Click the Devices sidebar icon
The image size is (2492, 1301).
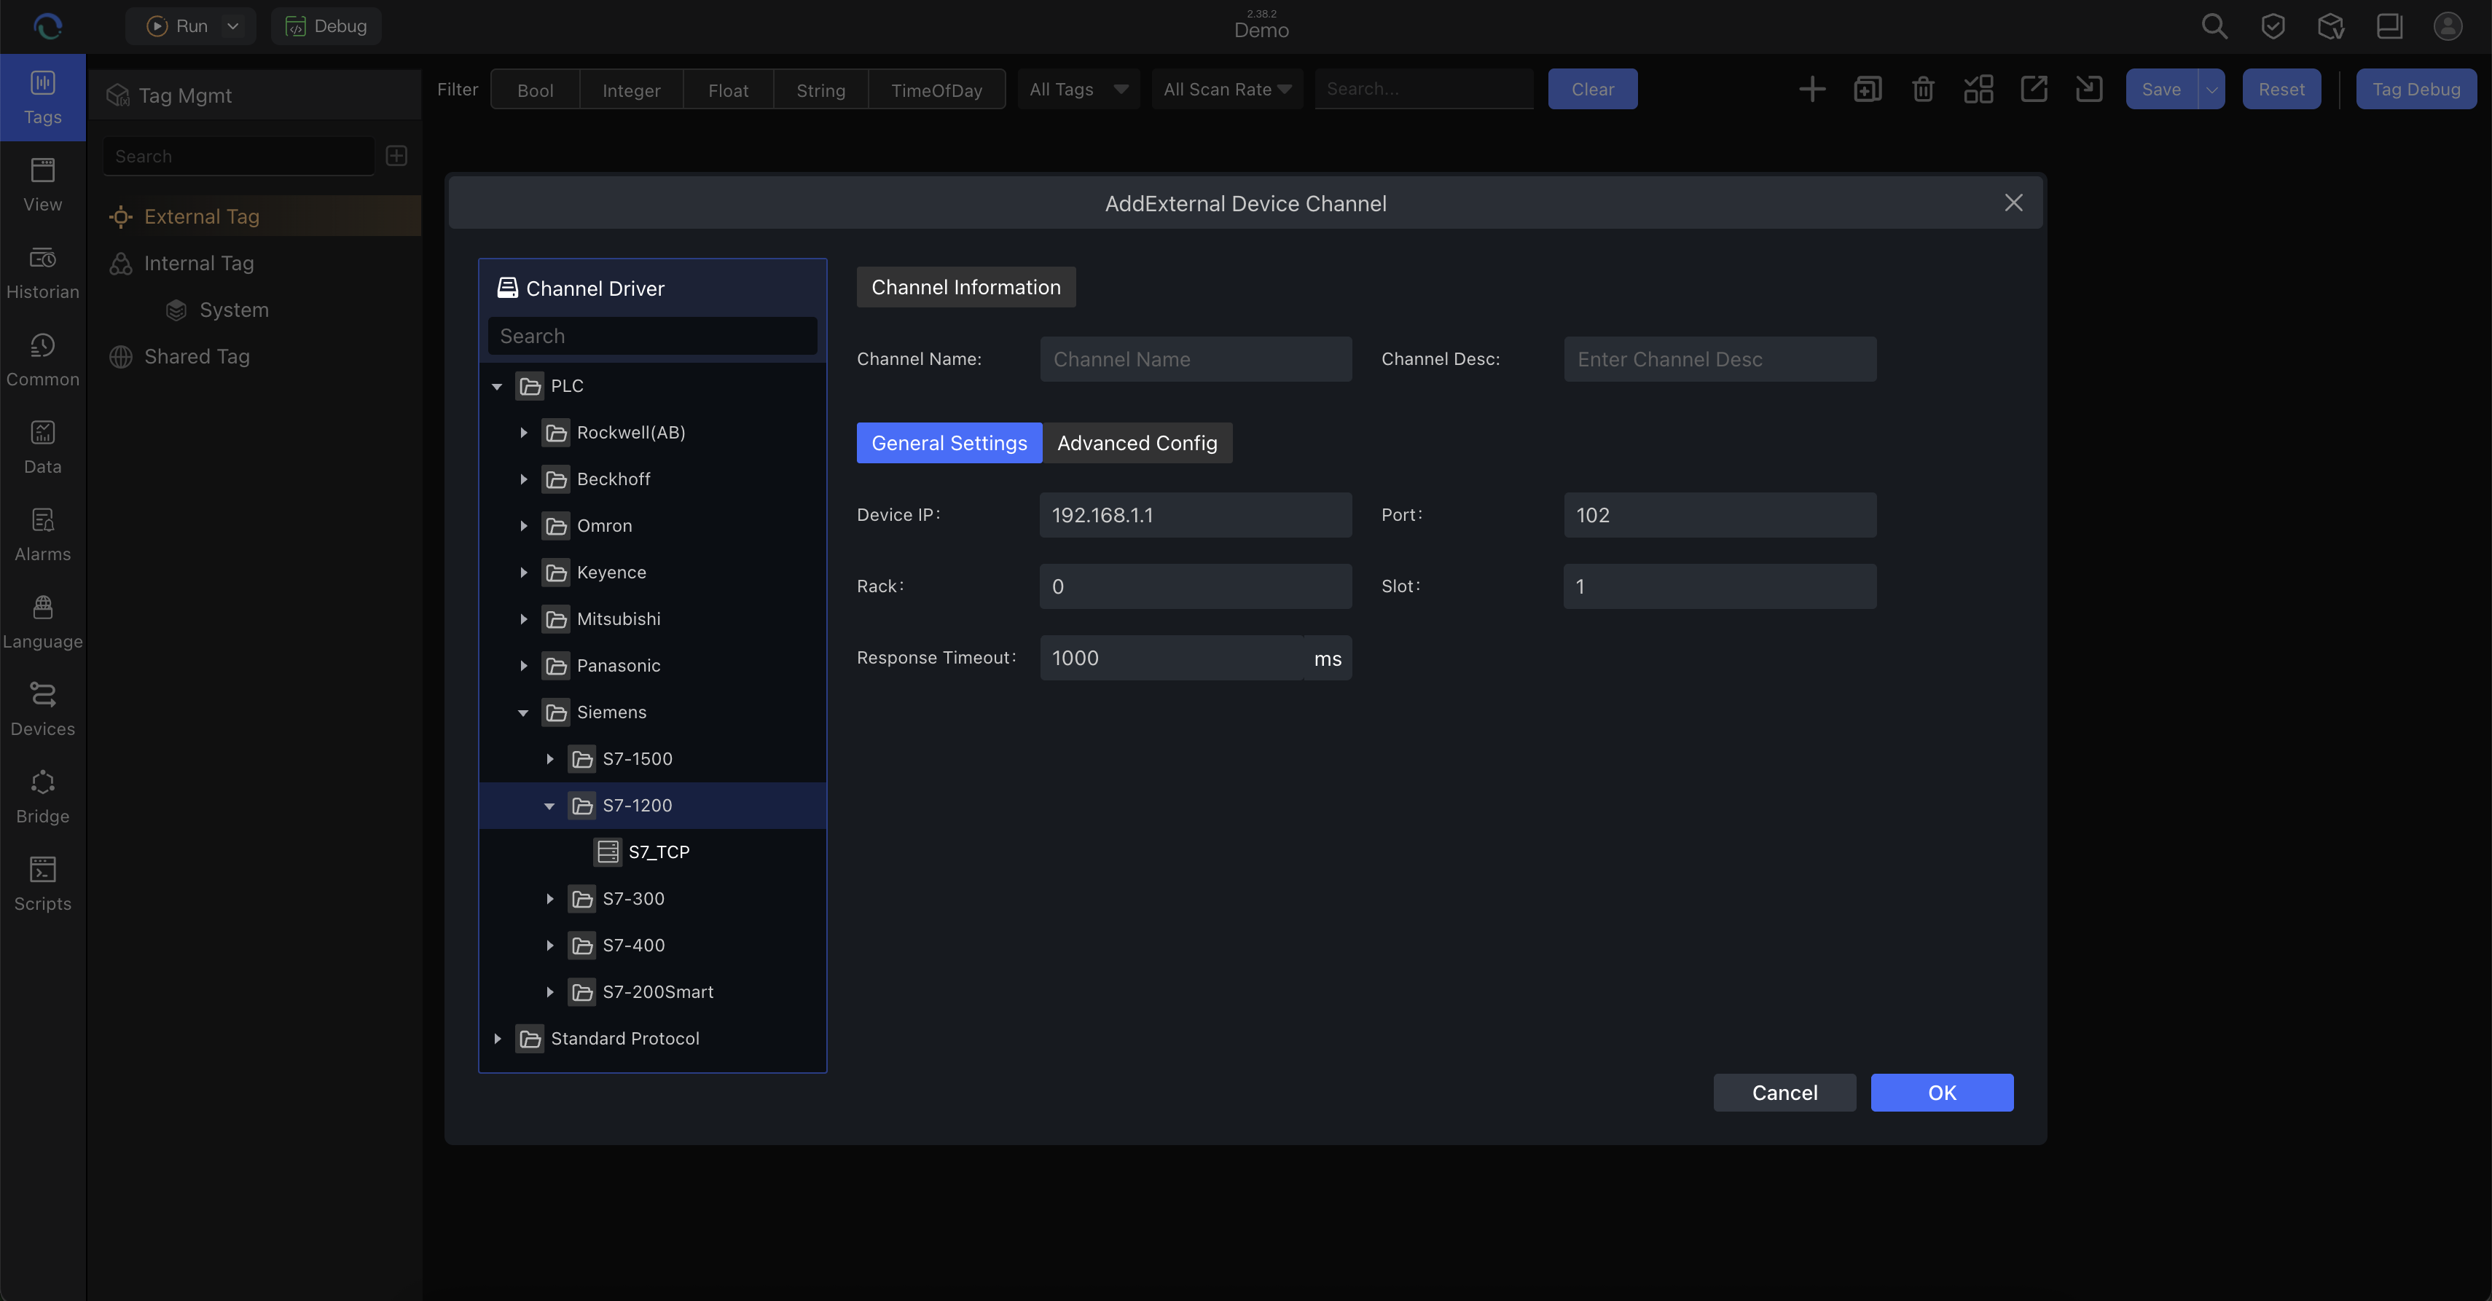coord(42,709)
